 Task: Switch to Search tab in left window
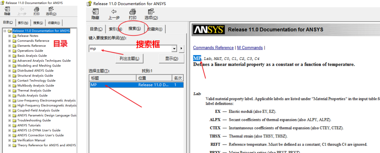[38, 23]
